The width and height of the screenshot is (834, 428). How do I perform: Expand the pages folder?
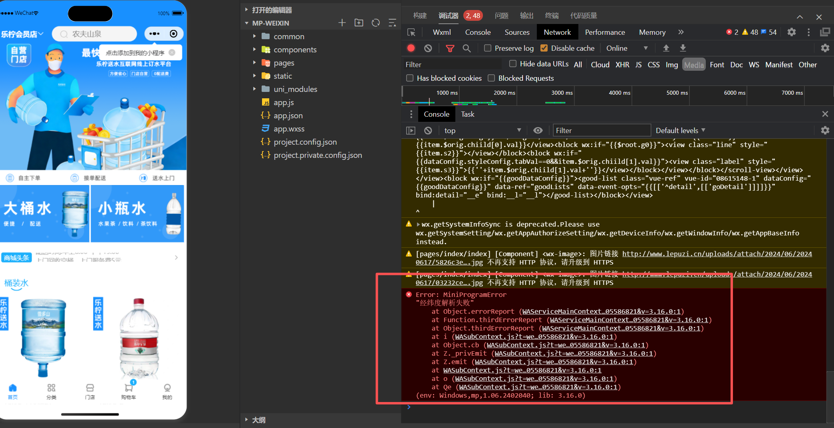pyautogui.click(x=254, y=63)
